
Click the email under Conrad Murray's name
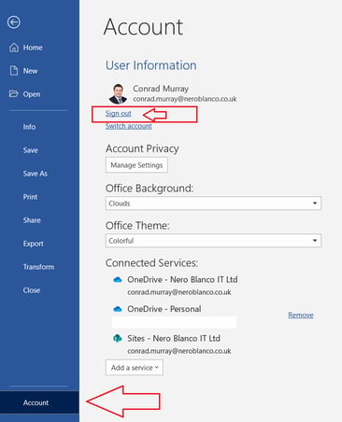point(185,99)
